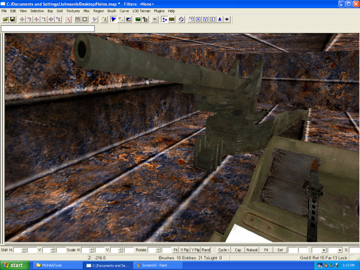Click the Grid:8 Rot:15 Far:13 status text
This screenshot has width=360, height=270.
click(324, 258)
